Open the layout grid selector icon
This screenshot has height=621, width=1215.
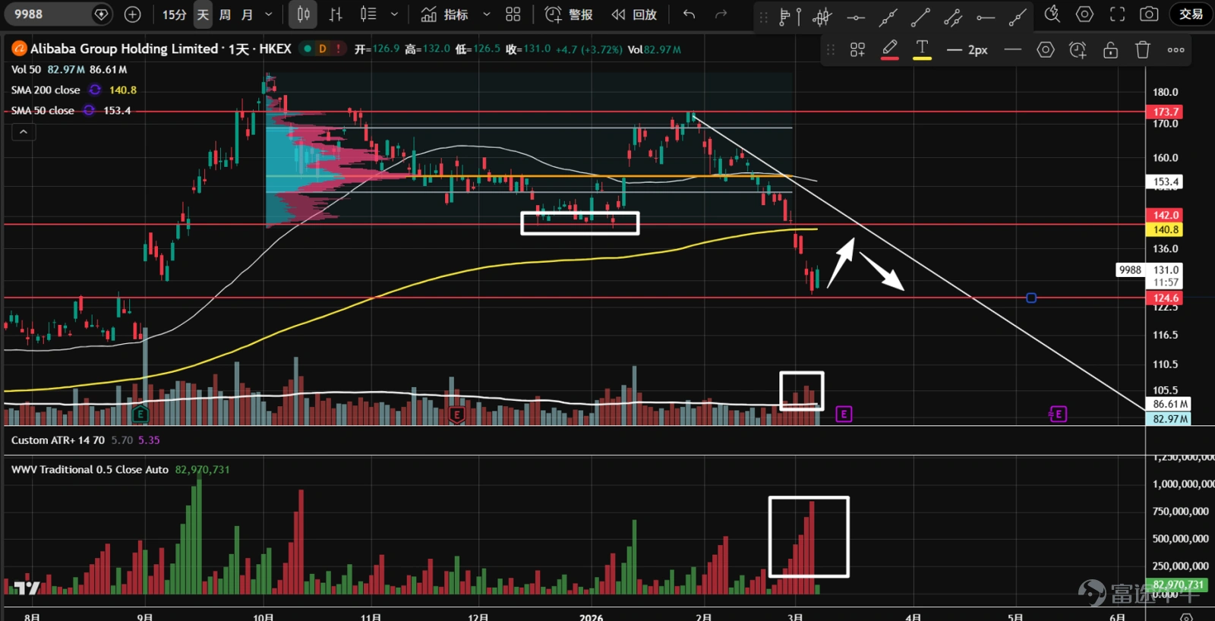tap(513, 14)
